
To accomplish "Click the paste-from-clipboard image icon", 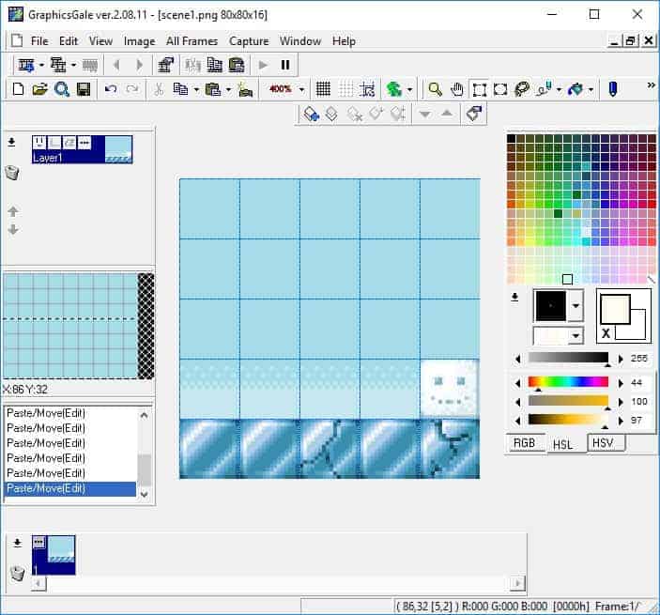I will [x=245, y=89].
